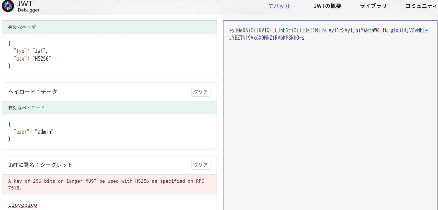Click the ペイロード：データ section title
Screen dimensions: 438x210
[33, 92]
